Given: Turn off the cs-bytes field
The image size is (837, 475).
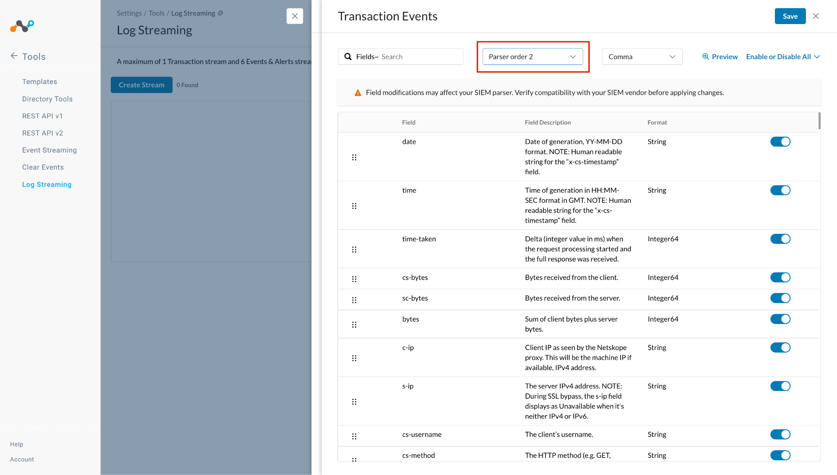Looking at the screenshot, I should [x=780, y=277].
